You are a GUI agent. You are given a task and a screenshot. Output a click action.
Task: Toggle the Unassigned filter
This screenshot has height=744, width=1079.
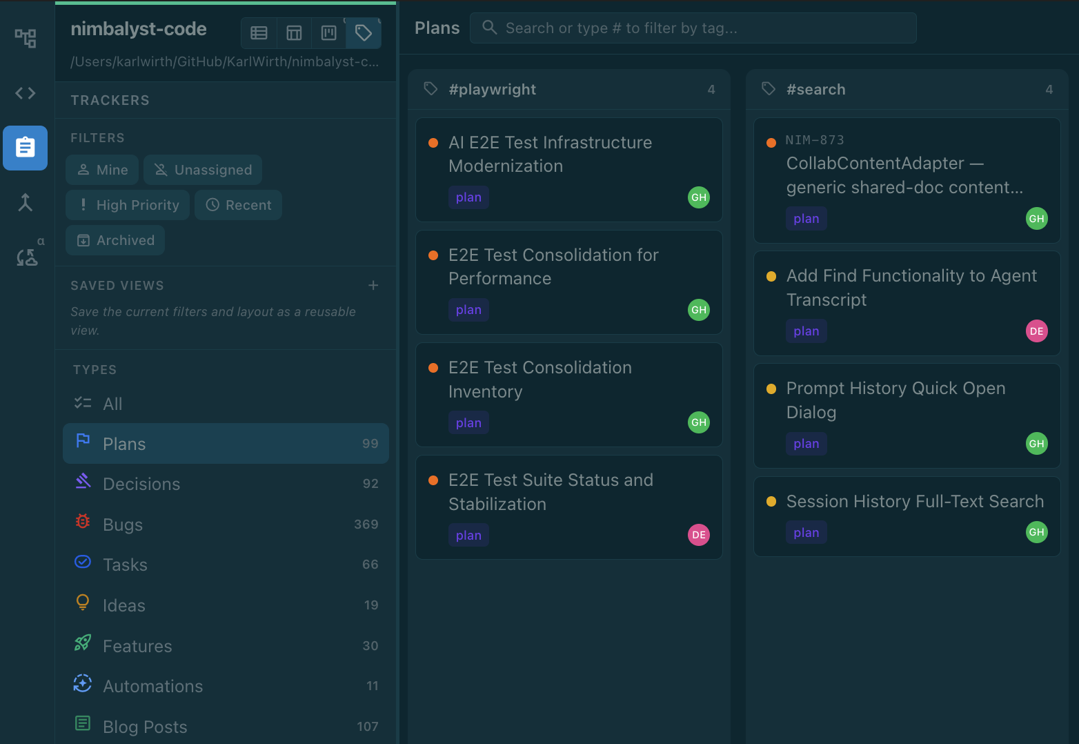tap(203, 170)
